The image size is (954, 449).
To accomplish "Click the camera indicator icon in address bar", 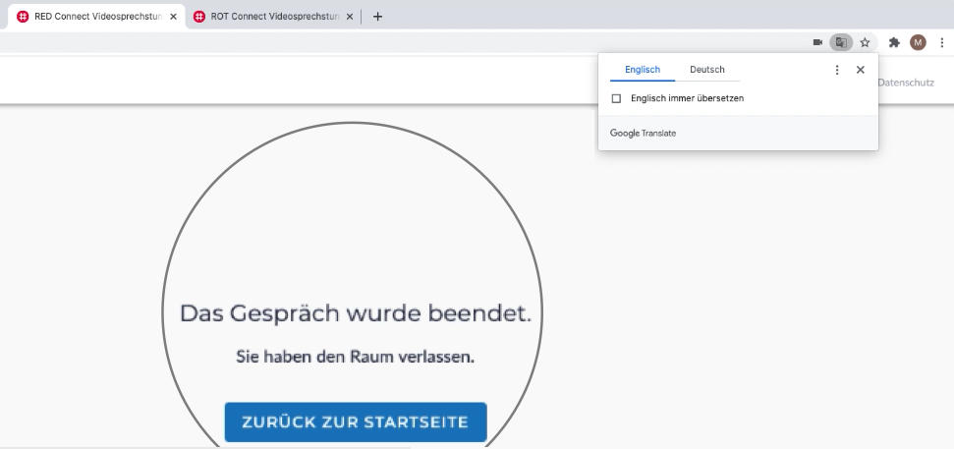I will tap(817, 42).
